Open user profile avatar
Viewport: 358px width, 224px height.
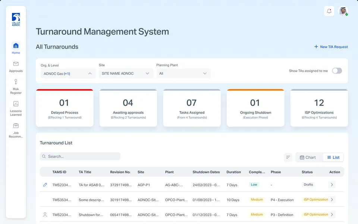(343, 11)
